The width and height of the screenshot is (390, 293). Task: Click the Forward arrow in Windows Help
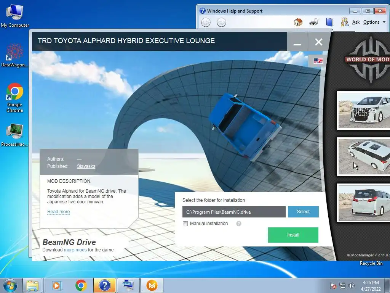(221, 23)
